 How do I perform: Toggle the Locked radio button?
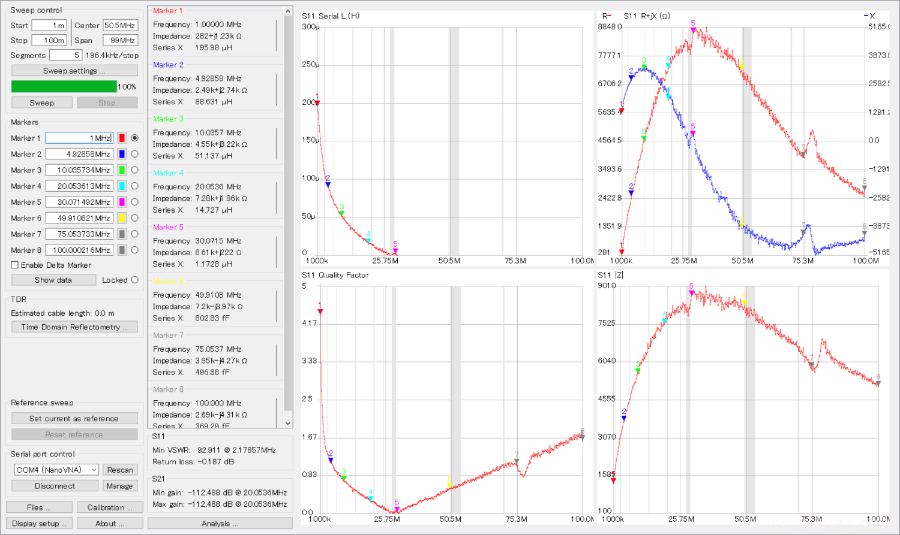(134, 280)
